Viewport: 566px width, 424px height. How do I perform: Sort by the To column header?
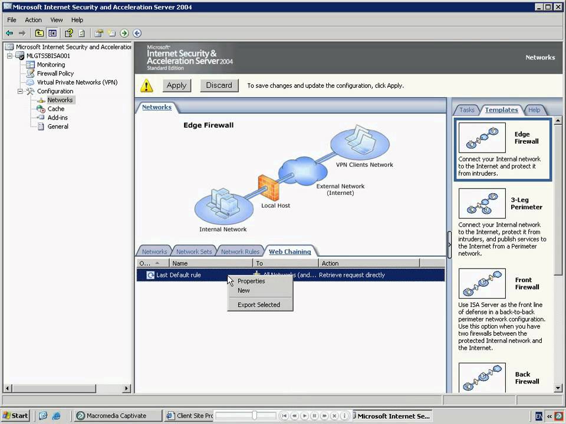[285, 263]
